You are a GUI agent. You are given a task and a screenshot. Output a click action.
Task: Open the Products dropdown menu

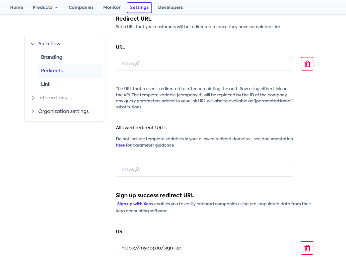(45, 7)
